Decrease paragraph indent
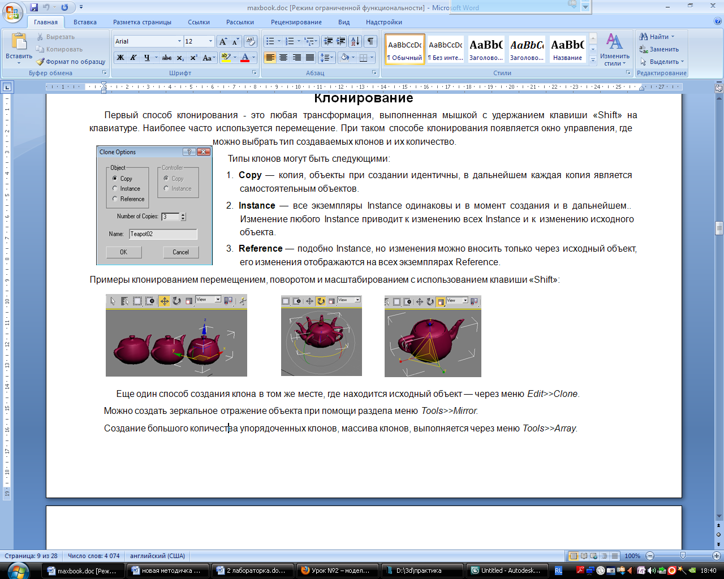The image size is (724, 579). [328, 41]
